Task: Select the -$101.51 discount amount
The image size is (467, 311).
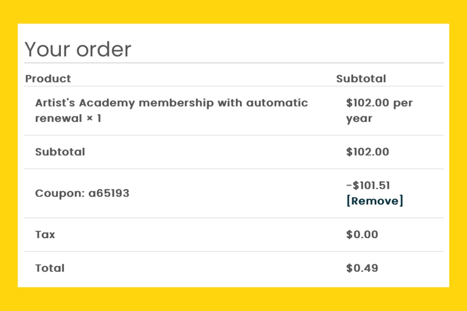Action: (368, 186)
